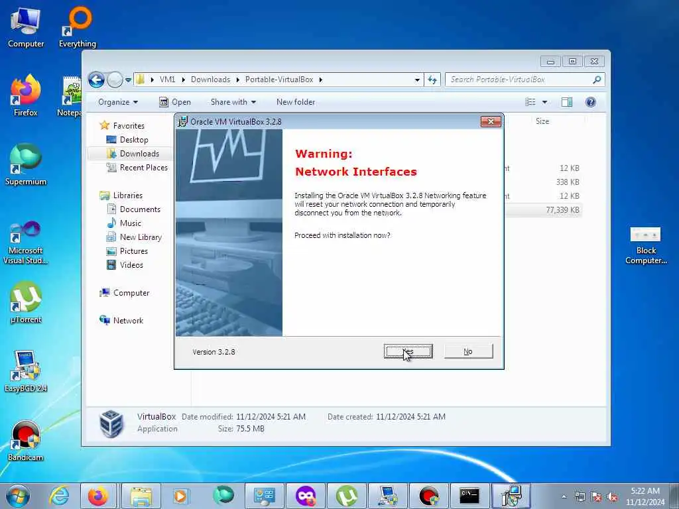679x509 pixels.
Task: Select Computer in the navigation pane
Action: click(131, 293)
